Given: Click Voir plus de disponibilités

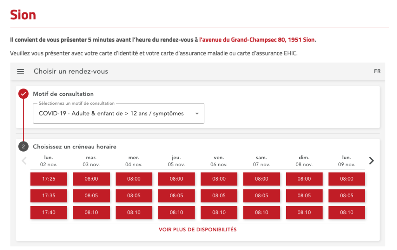Looking at the screenshot, I should click(x=197, y=229).
